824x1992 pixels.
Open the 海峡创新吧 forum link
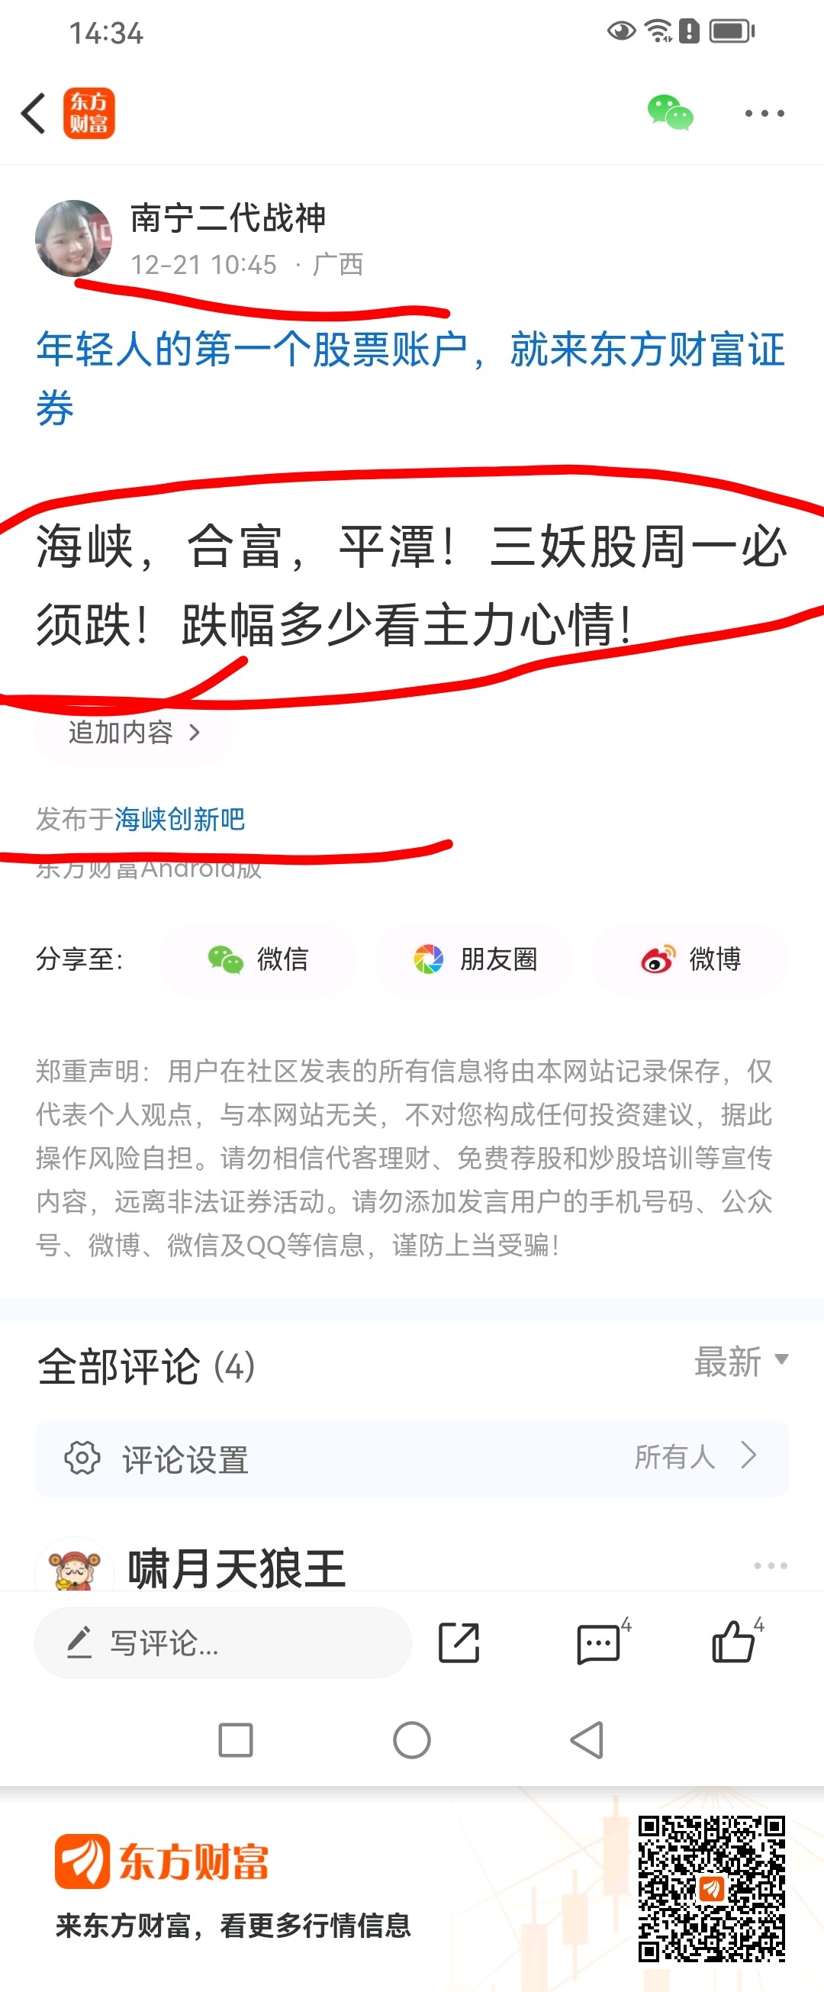[179, 820]
